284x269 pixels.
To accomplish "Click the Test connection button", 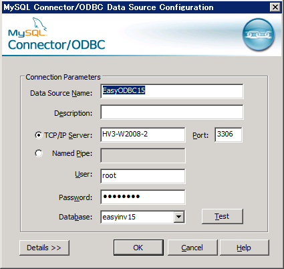I will pyautogui.click(x=222, y=216).
